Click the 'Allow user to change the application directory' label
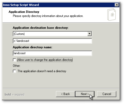 [x=45, y=60]
